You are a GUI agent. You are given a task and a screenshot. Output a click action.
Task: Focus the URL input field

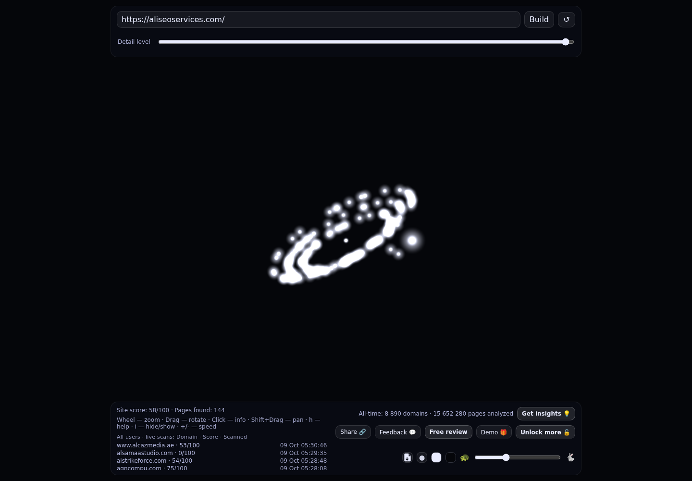pos(318,20)
